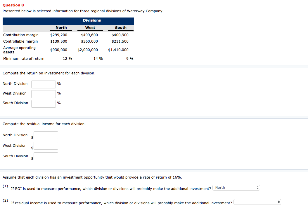Click the West column header
This screenshot has width=308, height=206.
90,28
